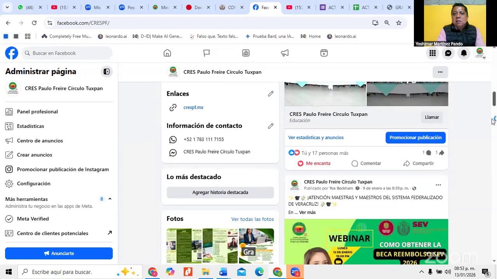Open the Reels video icon in top navigation
Image resolution: width=497 pixels, height=279 pixels.
coord(324,53)
